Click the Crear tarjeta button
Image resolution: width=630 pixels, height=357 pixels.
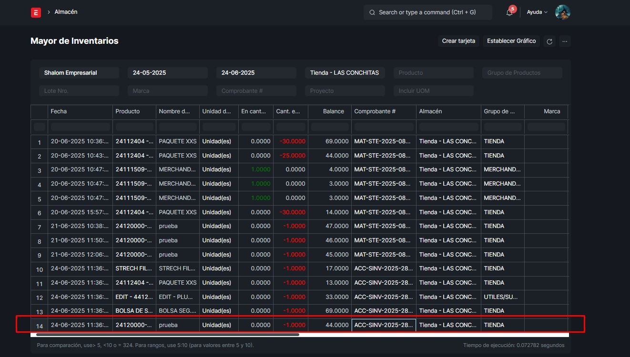[458, 41]
